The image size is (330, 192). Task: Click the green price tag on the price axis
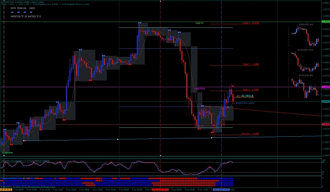coord(326,22)
